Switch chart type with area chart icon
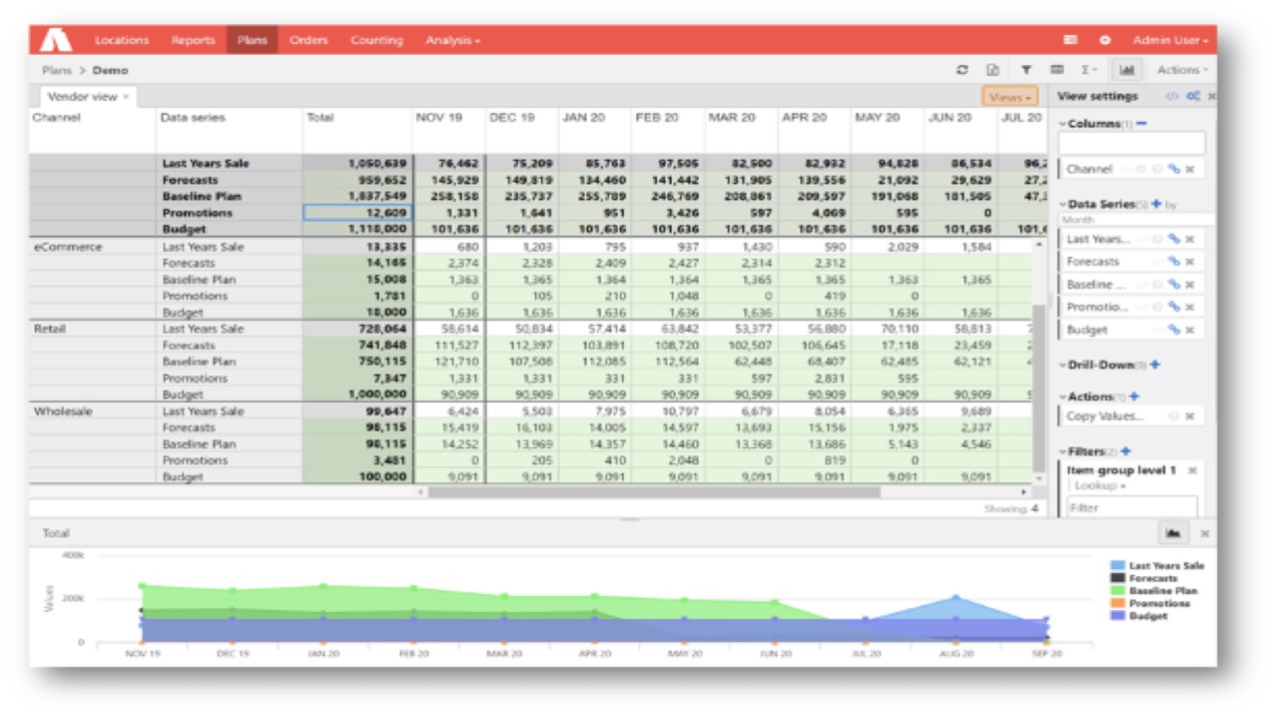This screenshot has width=1278, height=719. [x=1172, y=533]
